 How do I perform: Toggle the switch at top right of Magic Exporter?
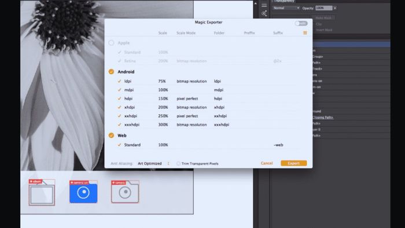tap(301, 23)
